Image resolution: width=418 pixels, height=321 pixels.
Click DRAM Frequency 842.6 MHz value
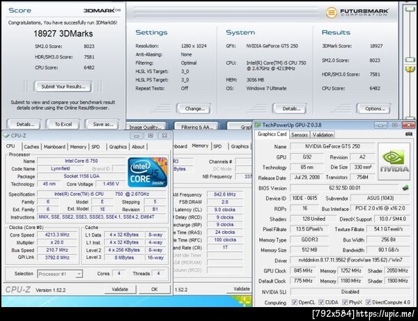point(225,194)
